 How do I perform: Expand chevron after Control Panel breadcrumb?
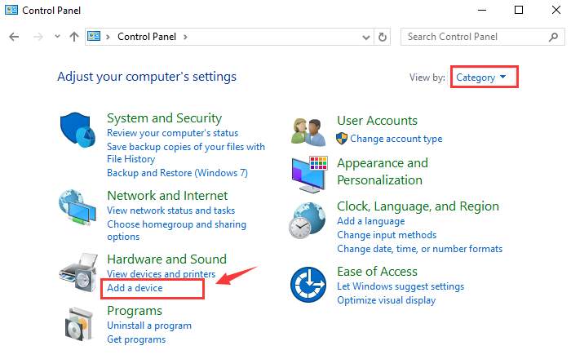pos(185,37)
